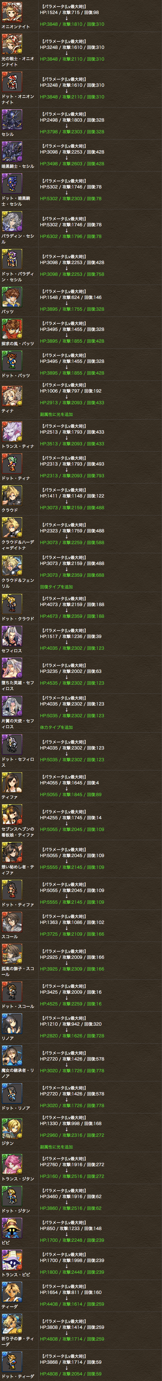
Task: Open the トランス・ティナ portrait icon
Action: tap(12, 432)
